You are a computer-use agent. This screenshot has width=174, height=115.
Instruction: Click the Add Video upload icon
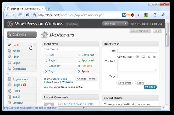143,57
